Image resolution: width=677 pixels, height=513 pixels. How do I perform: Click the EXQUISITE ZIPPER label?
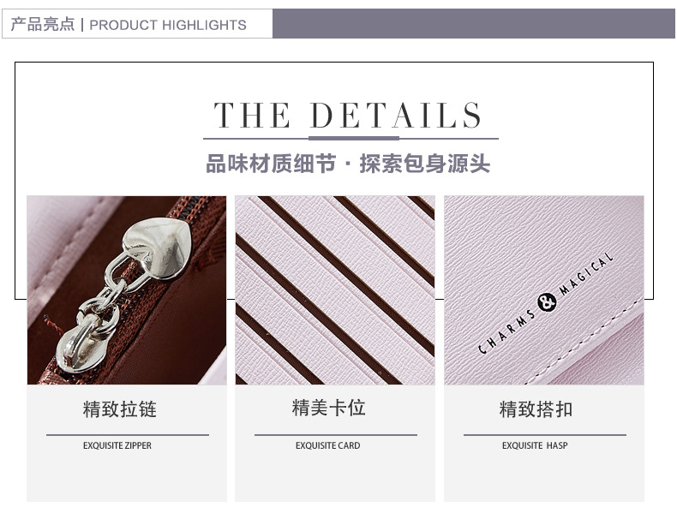point(117,445)
